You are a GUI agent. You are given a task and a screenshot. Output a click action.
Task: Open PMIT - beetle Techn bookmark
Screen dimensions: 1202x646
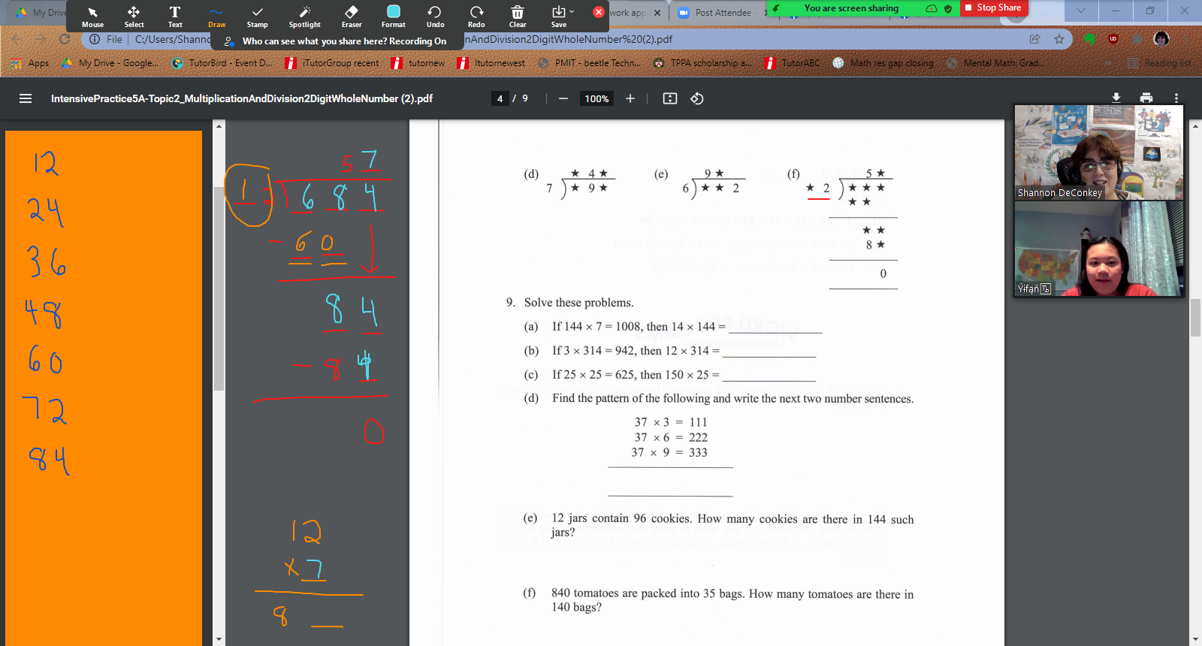tap(590, 63)
